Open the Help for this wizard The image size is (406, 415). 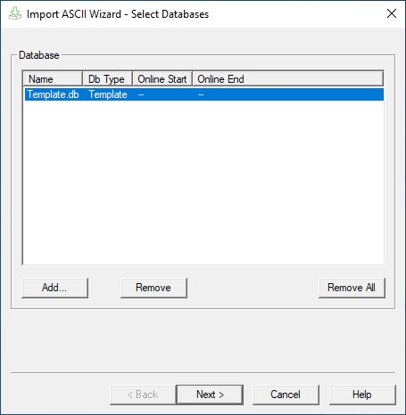[362, 395]
